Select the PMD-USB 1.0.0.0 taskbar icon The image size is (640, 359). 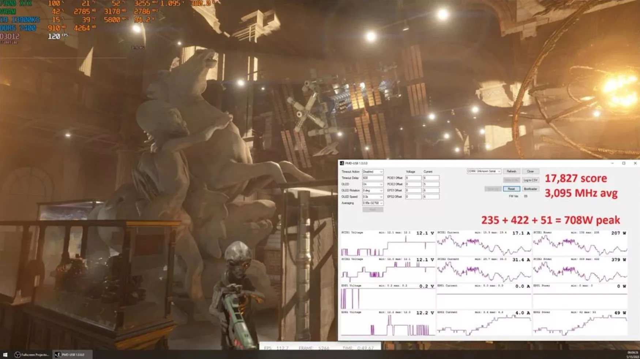[69, 354]
